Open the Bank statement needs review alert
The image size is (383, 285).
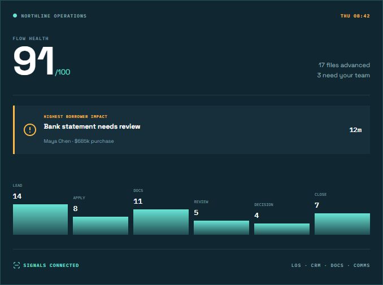(191, 130)
